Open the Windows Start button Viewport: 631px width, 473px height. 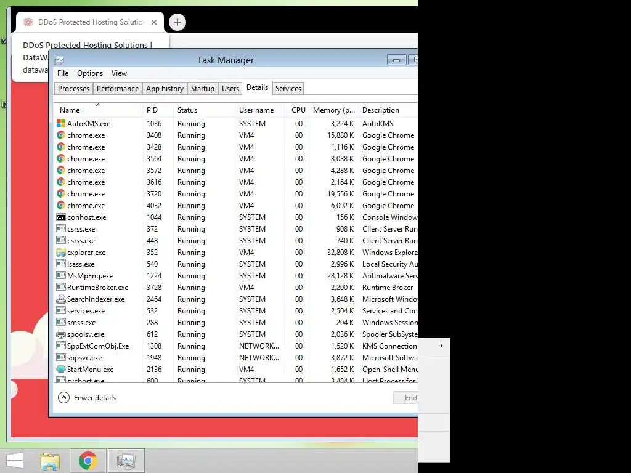click(x=15, y=461)
